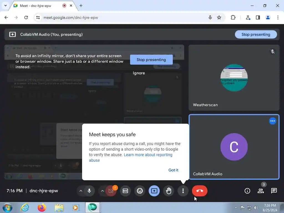Click Stop presenting in infinity mirror warning
The height and width of the screenshot is (213, 284).
[x=151, y=60]
